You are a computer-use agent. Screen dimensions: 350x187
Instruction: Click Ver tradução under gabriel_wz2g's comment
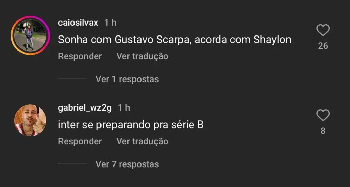[143, 141]
